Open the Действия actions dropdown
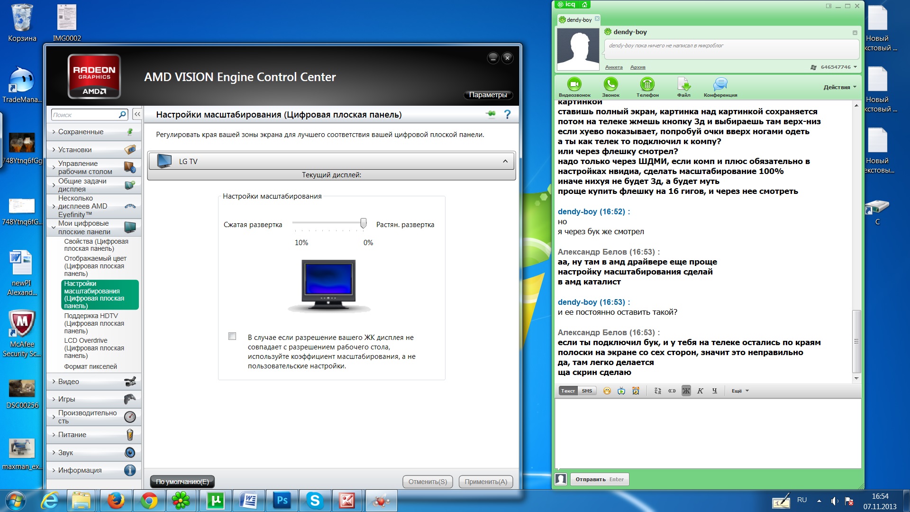The width and height of the screenshot is (910, 512). [x=839, y=87]
